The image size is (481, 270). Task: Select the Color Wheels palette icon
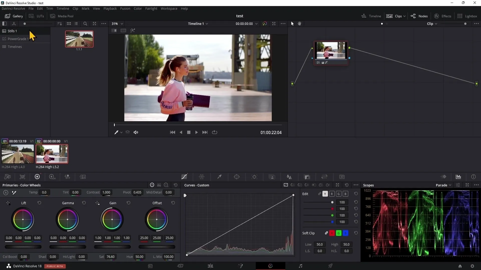(x=37, y=177)
